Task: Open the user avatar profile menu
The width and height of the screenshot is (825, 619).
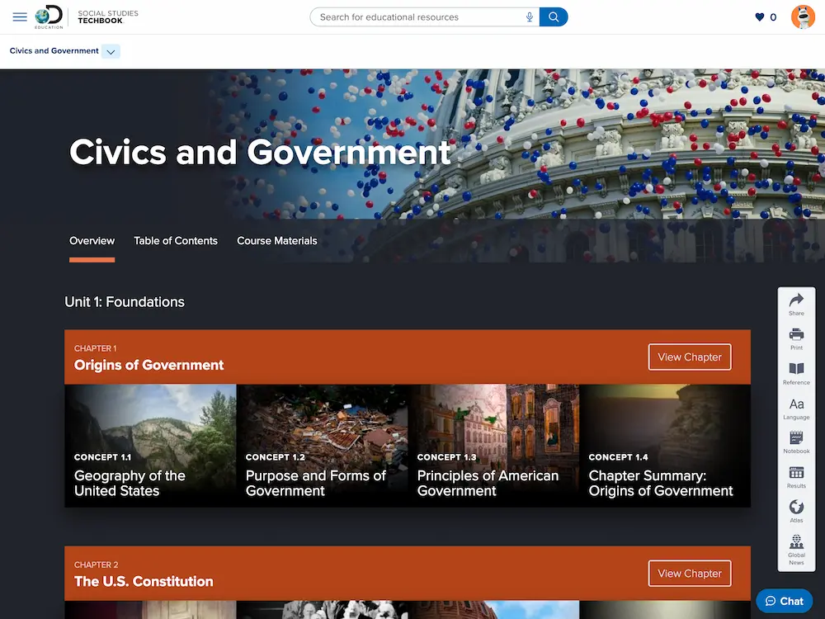Action: pyautogui.click(x=803, y=17)
